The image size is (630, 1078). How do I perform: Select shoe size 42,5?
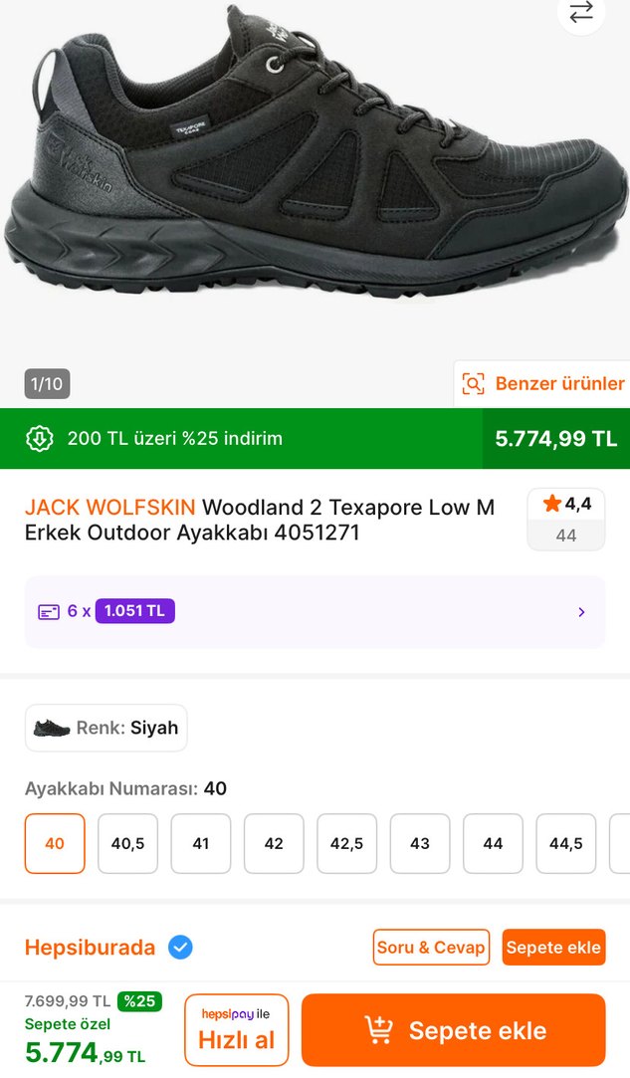346,843
